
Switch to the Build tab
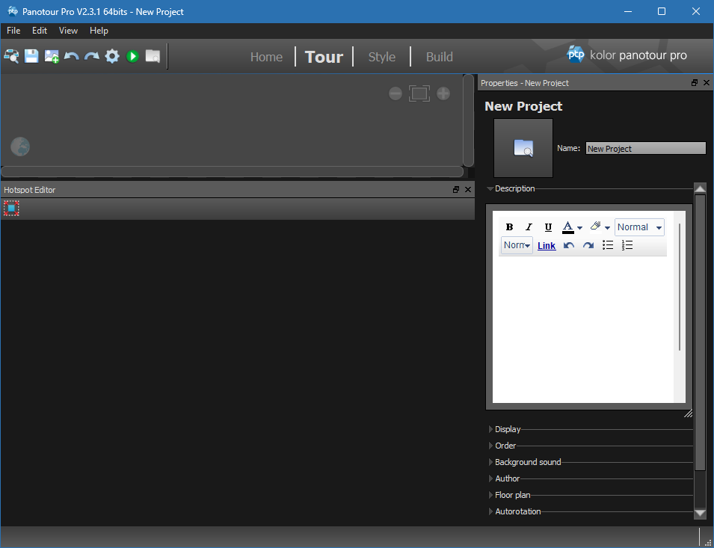tap(440, 57)
